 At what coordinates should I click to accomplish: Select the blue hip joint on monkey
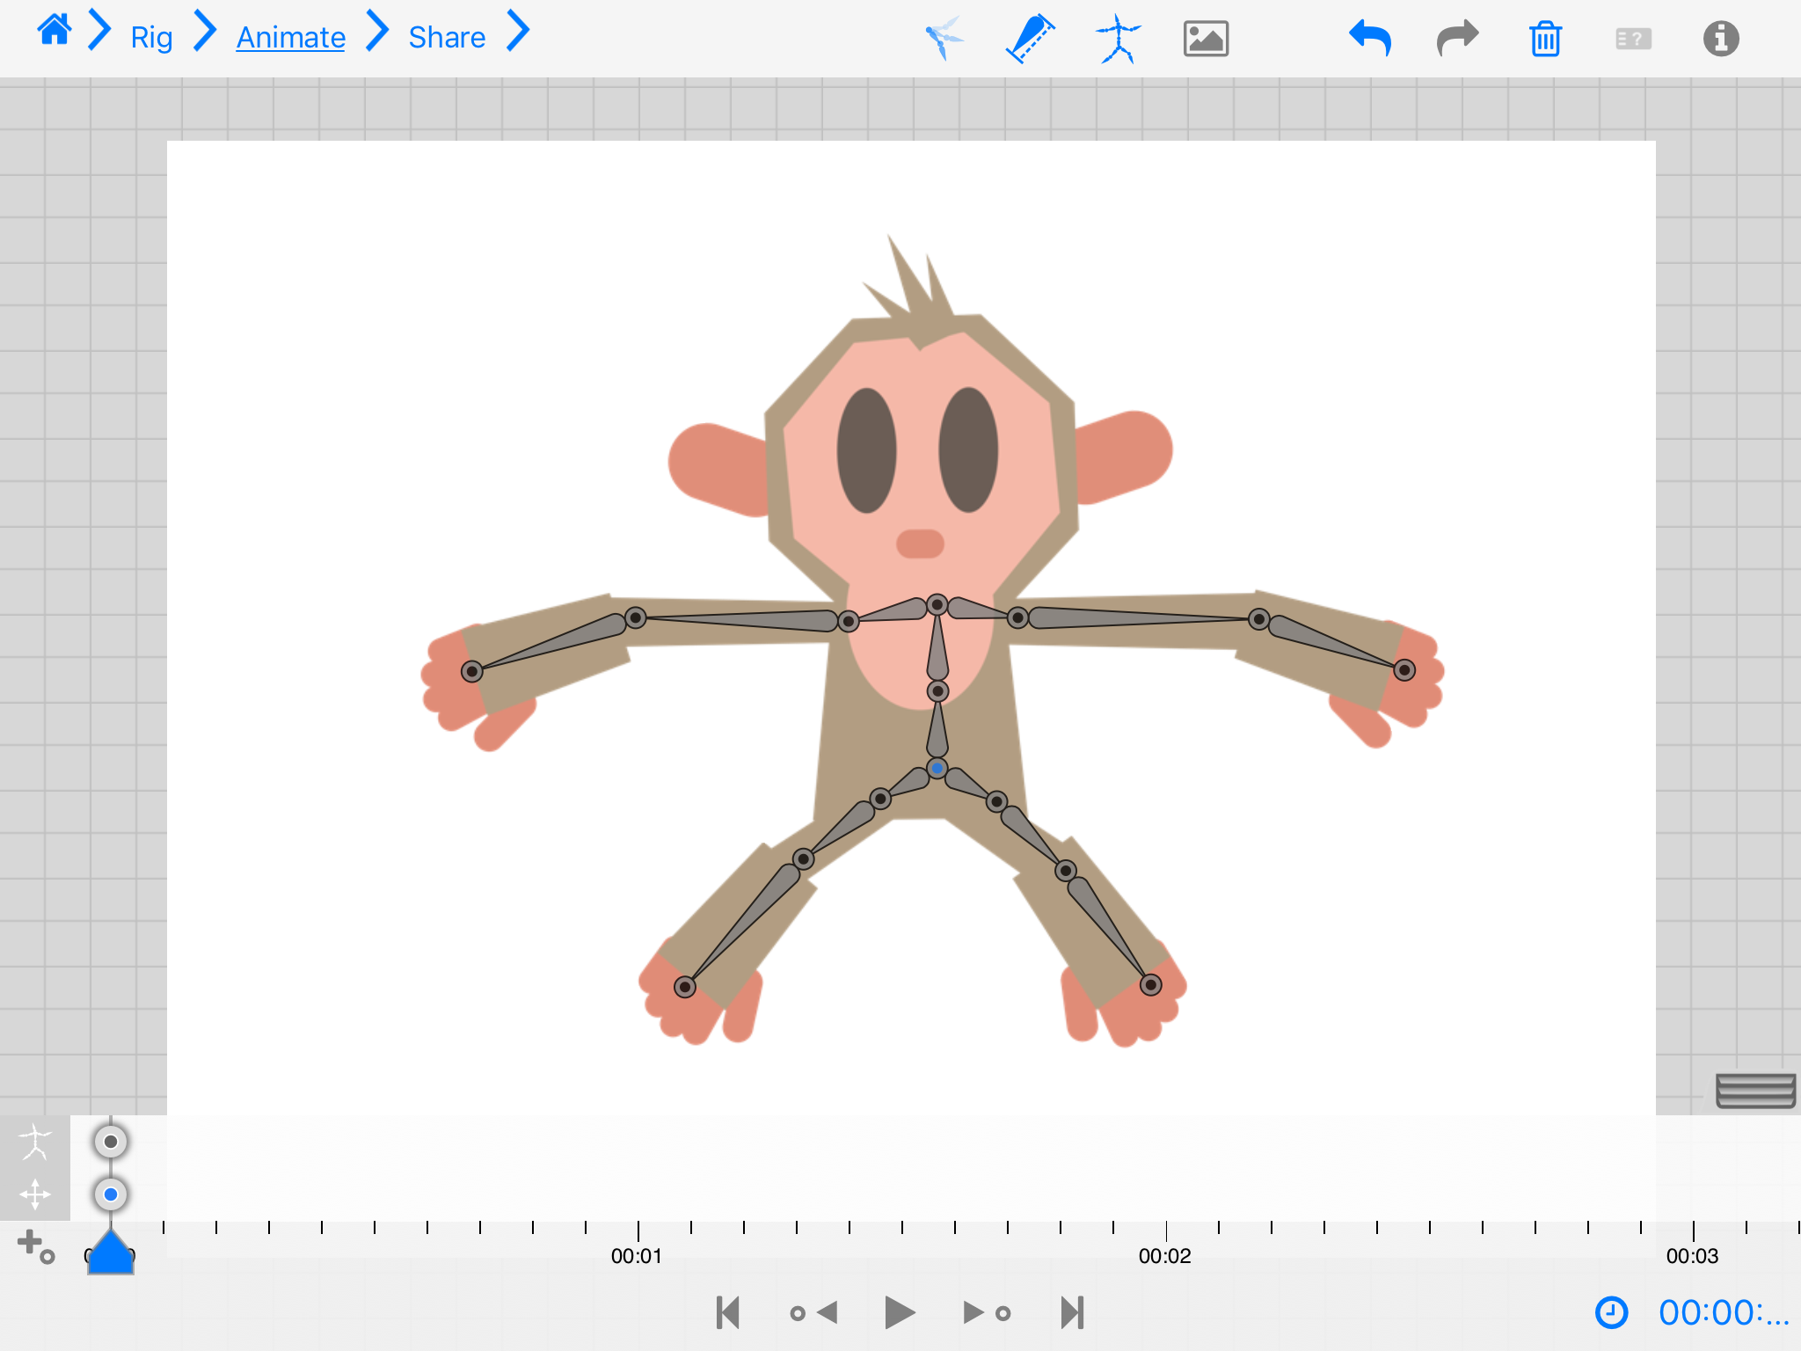pyautogui.click(x=937, y=769)
